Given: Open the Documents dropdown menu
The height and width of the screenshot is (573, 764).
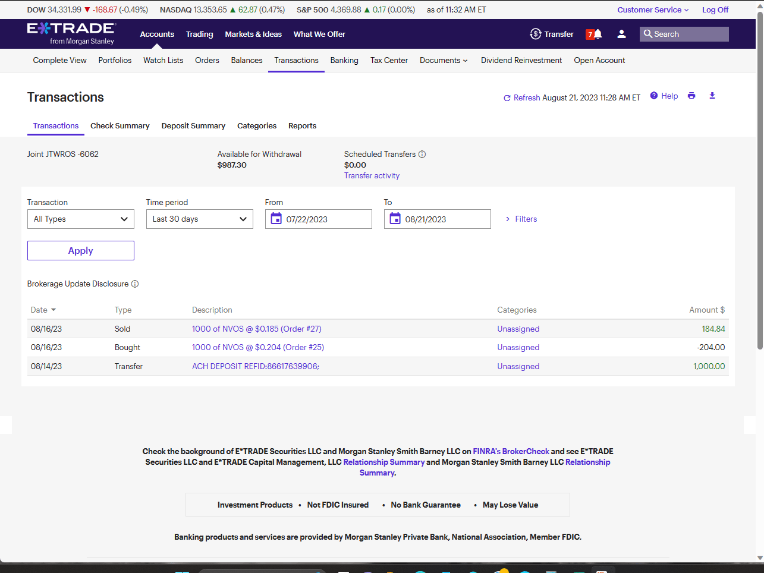Looking at the screenshot, I should (x=444, y=60).
